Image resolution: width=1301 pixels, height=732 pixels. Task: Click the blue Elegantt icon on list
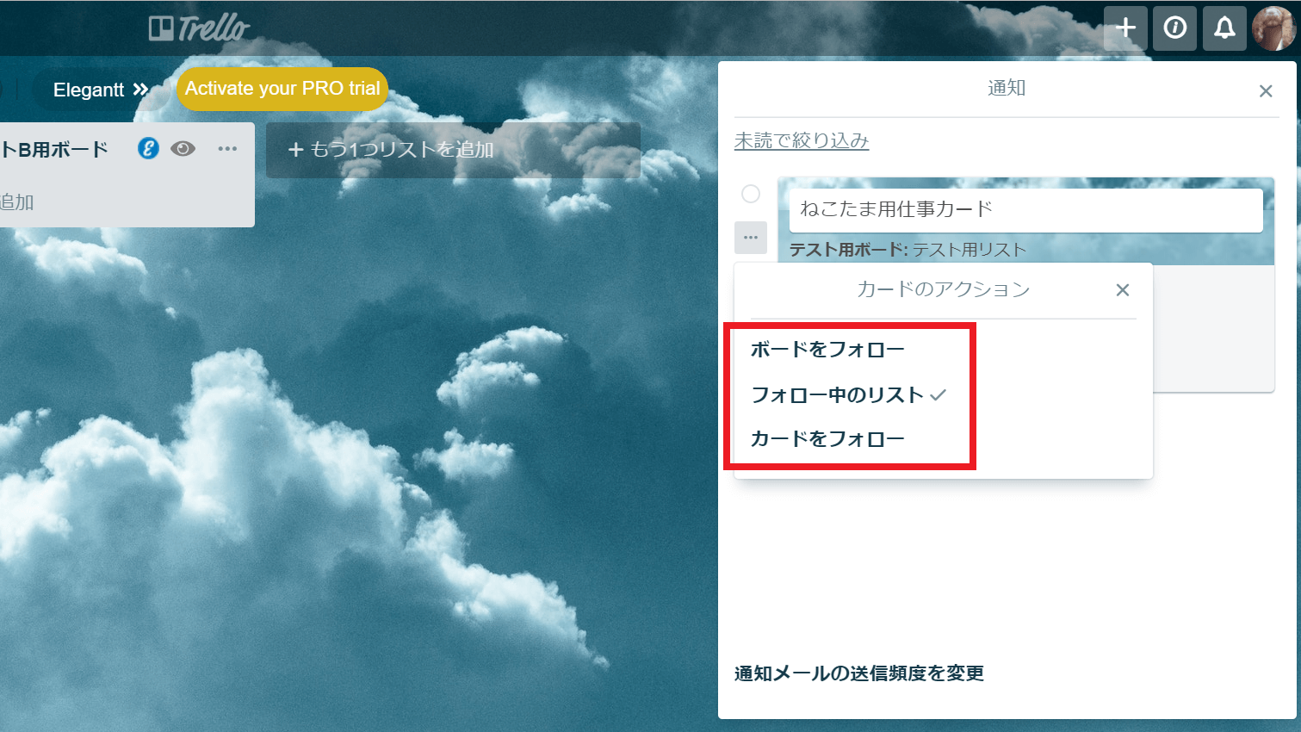pos(148,149)
